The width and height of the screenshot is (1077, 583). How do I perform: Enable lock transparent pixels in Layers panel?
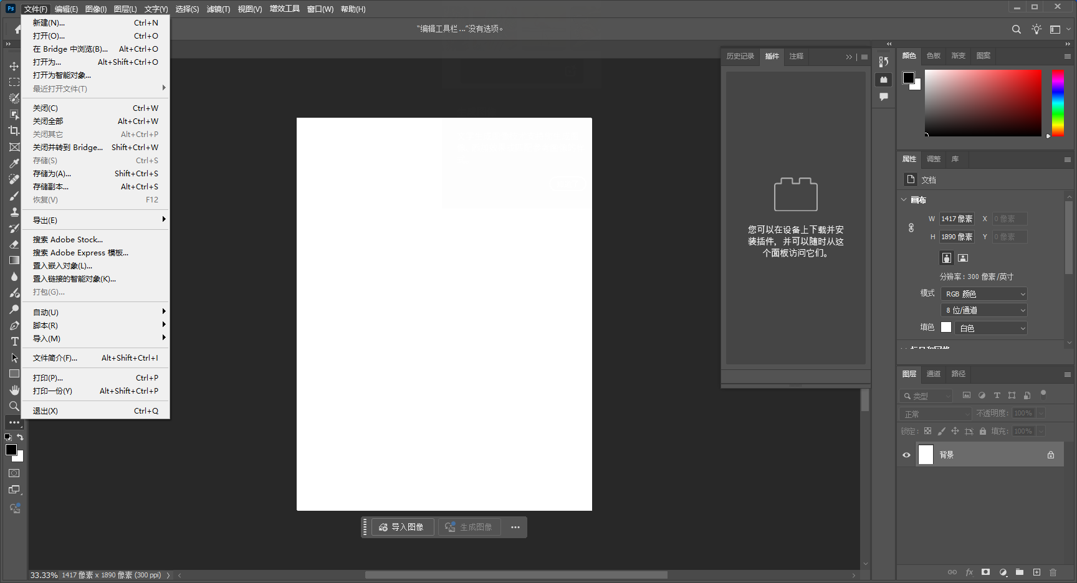tap(927, 431)
